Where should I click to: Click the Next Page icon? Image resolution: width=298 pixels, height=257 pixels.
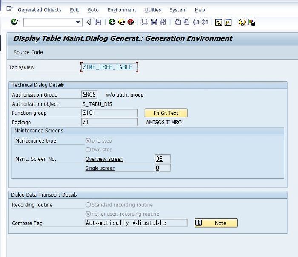(x=196, y=22)
